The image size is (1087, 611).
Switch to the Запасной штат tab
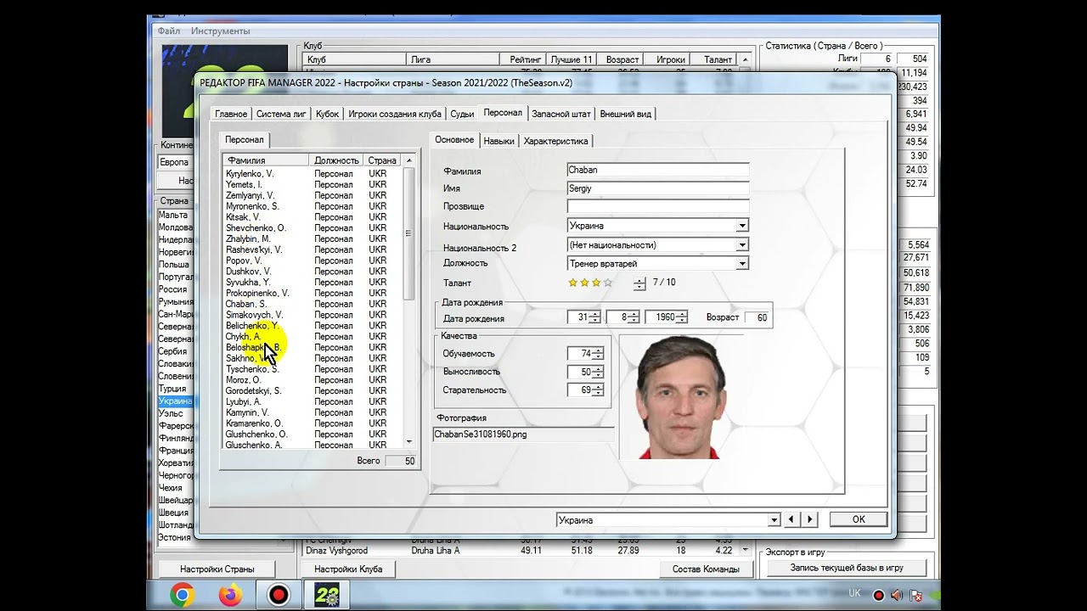561,114
